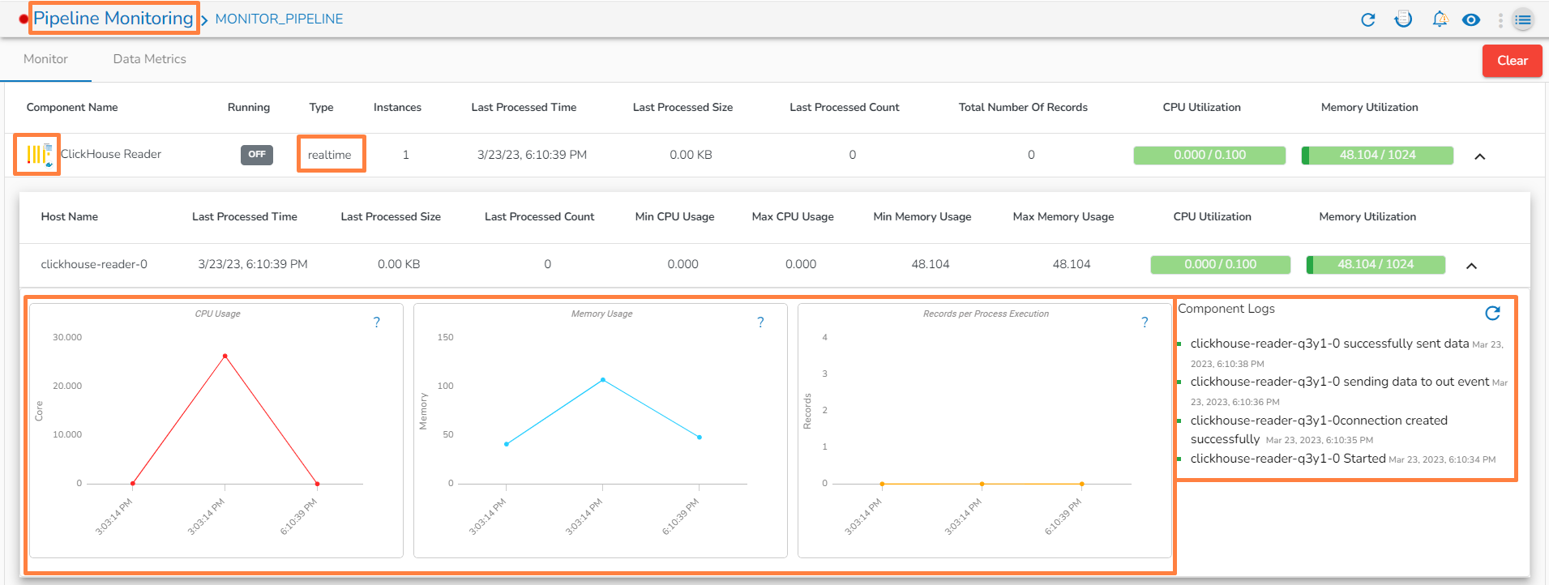1549x585 pixels.
Task: Open help for the Memory Usage chart
Action: (760, 322)
